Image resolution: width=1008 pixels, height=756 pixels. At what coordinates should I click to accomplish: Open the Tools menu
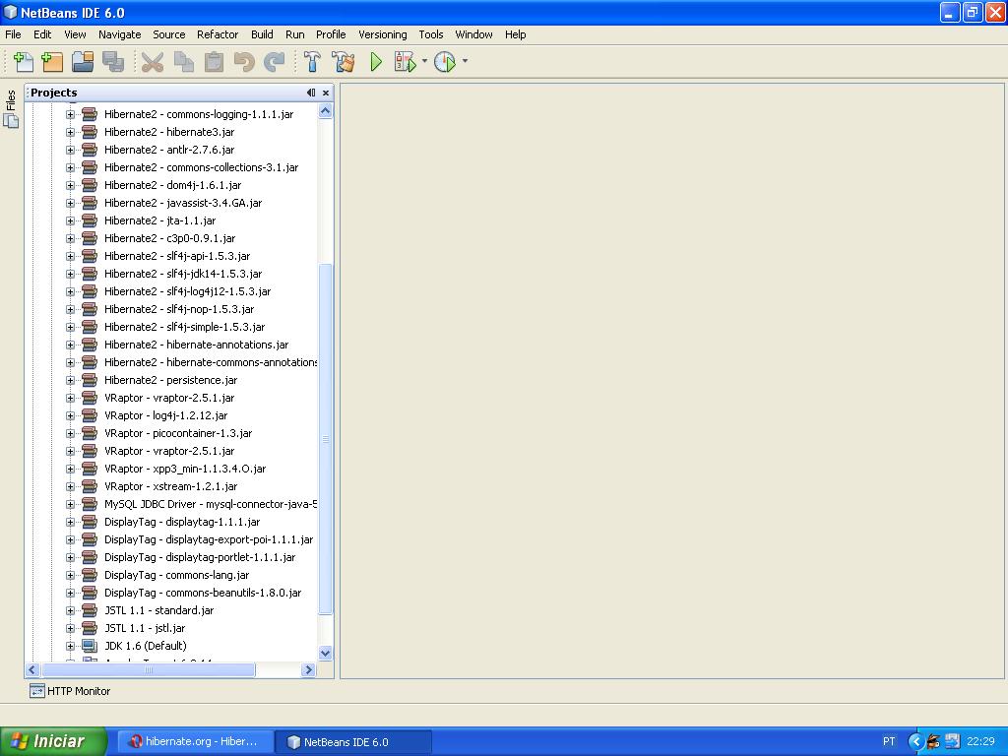431,34
